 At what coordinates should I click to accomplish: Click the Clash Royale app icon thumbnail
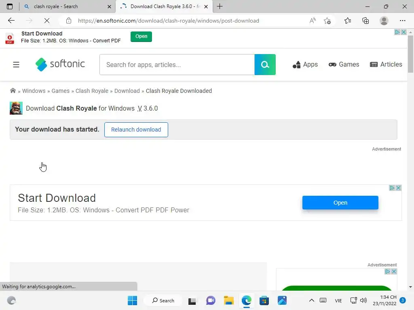[16, 108]
